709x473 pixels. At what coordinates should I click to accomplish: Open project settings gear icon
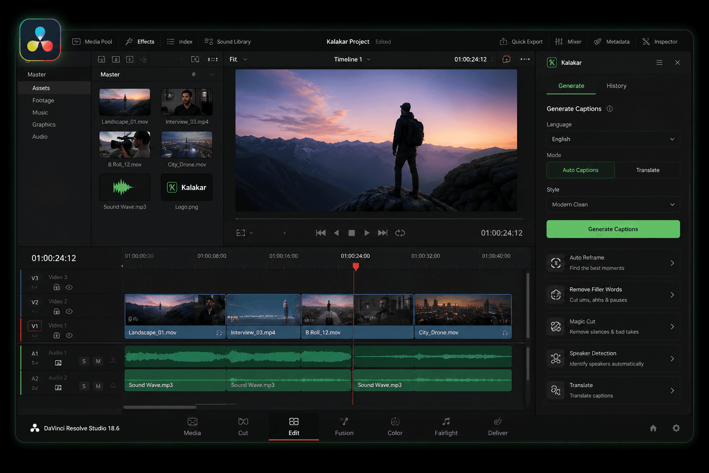[676, 428]
